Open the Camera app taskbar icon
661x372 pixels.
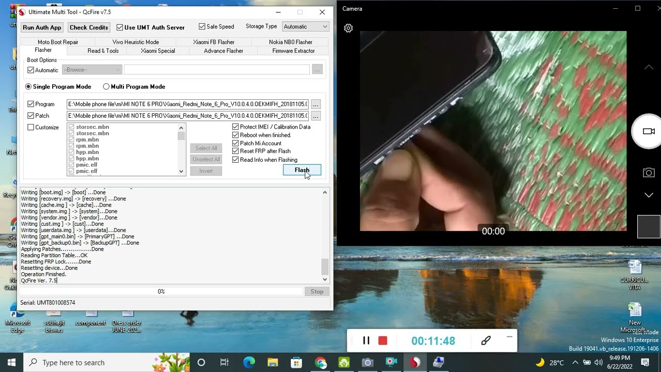pos(367,362)
